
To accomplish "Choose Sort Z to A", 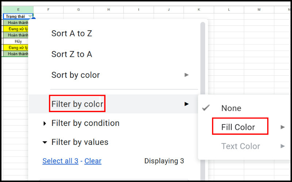I will pyautogui.click(x=72, y=54).
